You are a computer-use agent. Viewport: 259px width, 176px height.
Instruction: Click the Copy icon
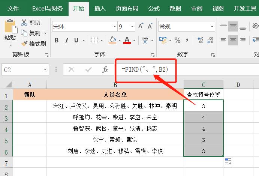[x=24, y=33]
